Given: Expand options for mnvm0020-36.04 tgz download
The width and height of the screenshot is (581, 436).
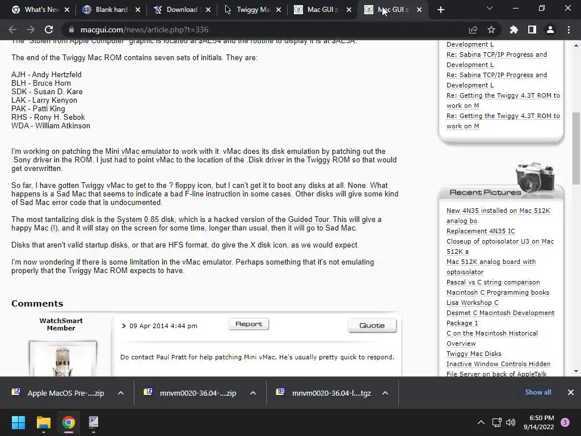Looking at the screenshot, I should click(385, 393).
